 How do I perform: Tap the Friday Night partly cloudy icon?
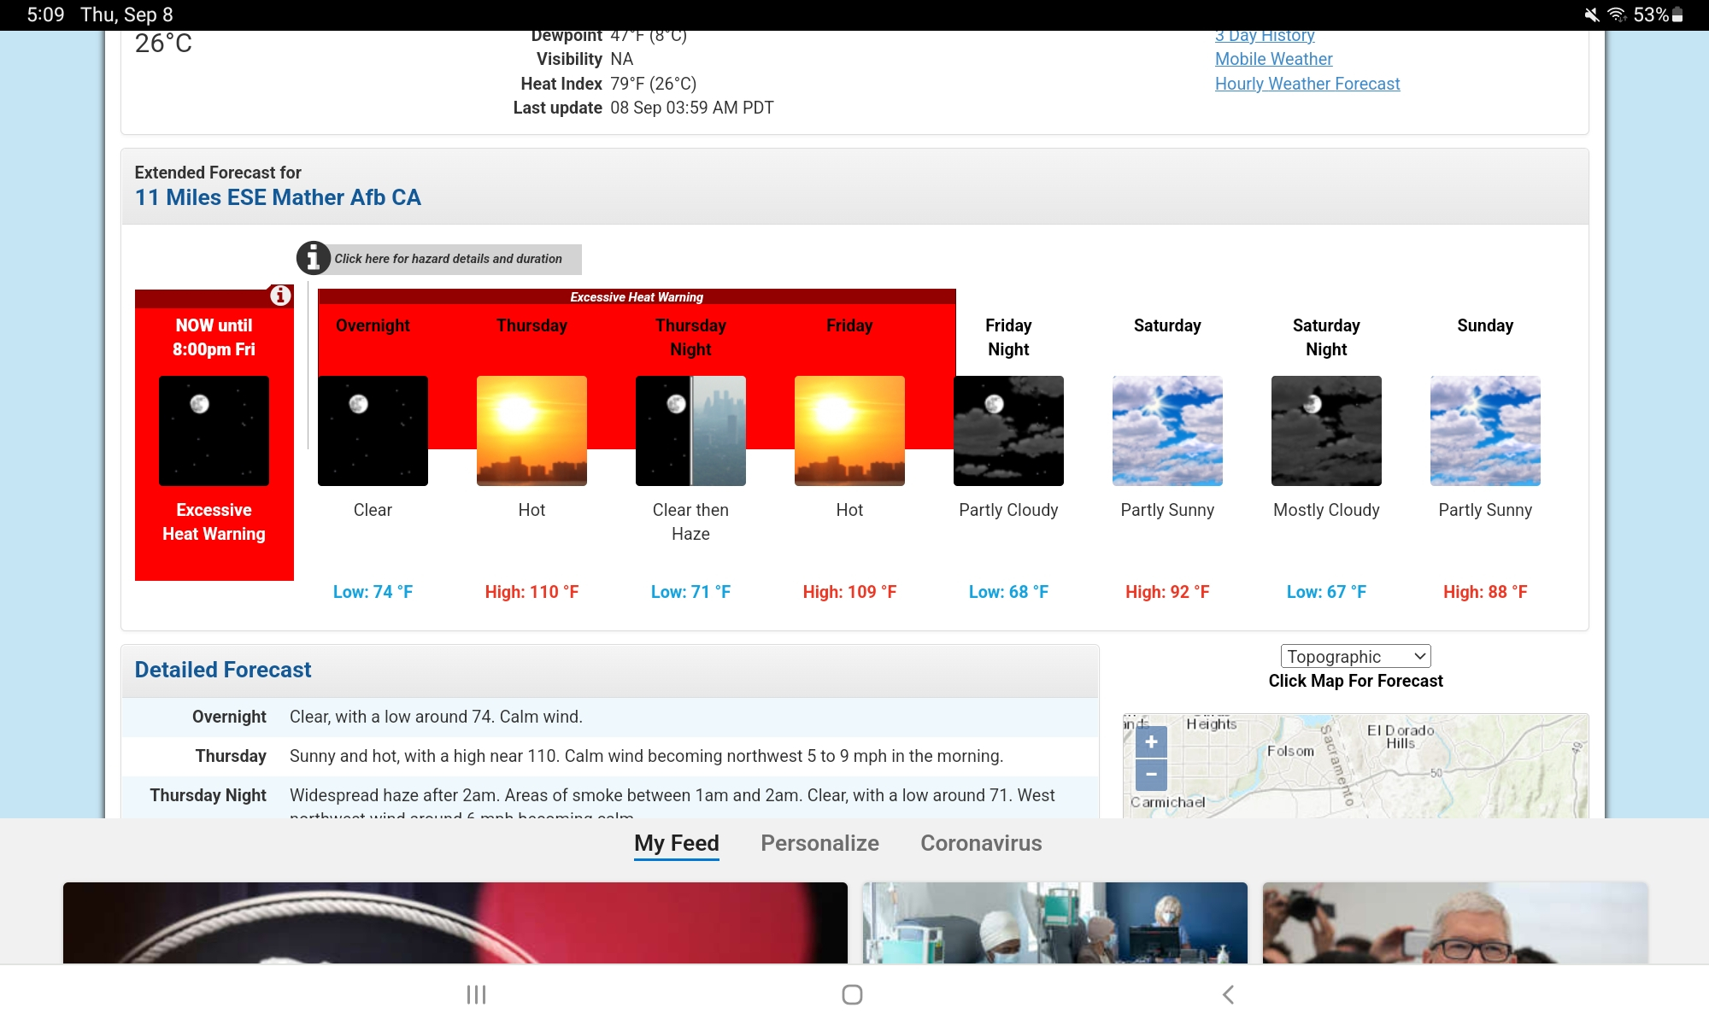pyautogui.click(x=1008, y=430)
